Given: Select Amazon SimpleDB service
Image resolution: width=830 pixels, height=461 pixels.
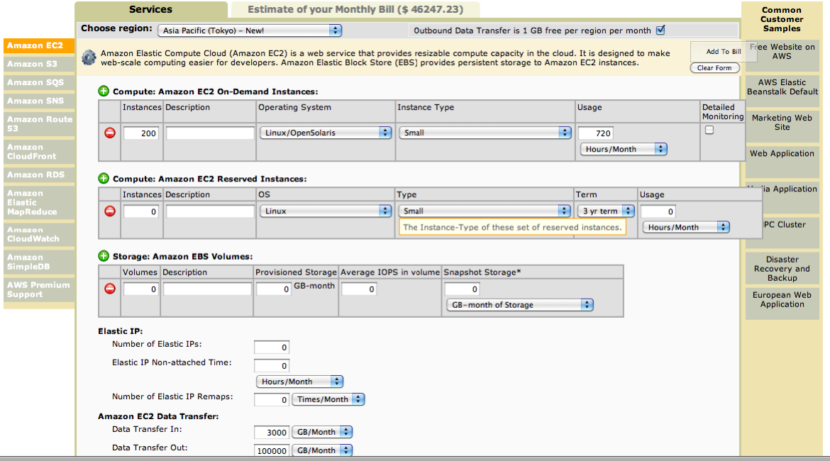Looking at the screenshot, I should (x=39, y=262).
